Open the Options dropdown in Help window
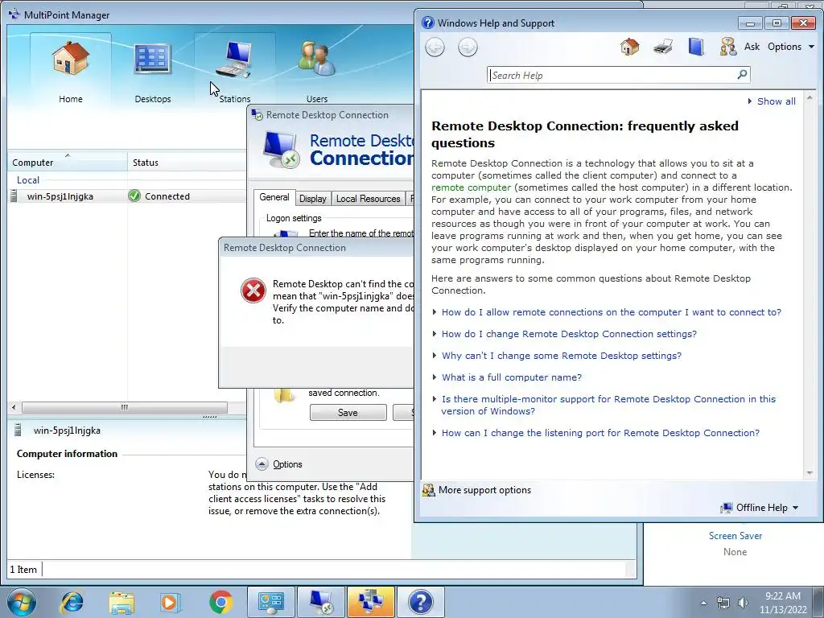This screenshot has height=618, width=824. 790,47
